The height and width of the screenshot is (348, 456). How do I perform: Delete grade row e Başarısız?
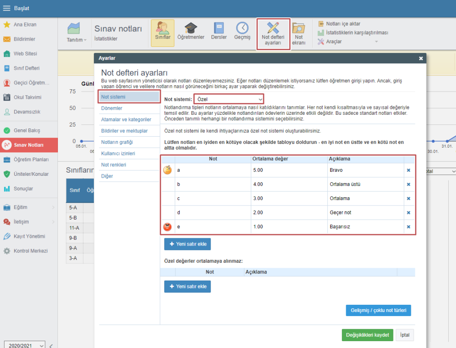pyautogui.click(x=409, y=227)
